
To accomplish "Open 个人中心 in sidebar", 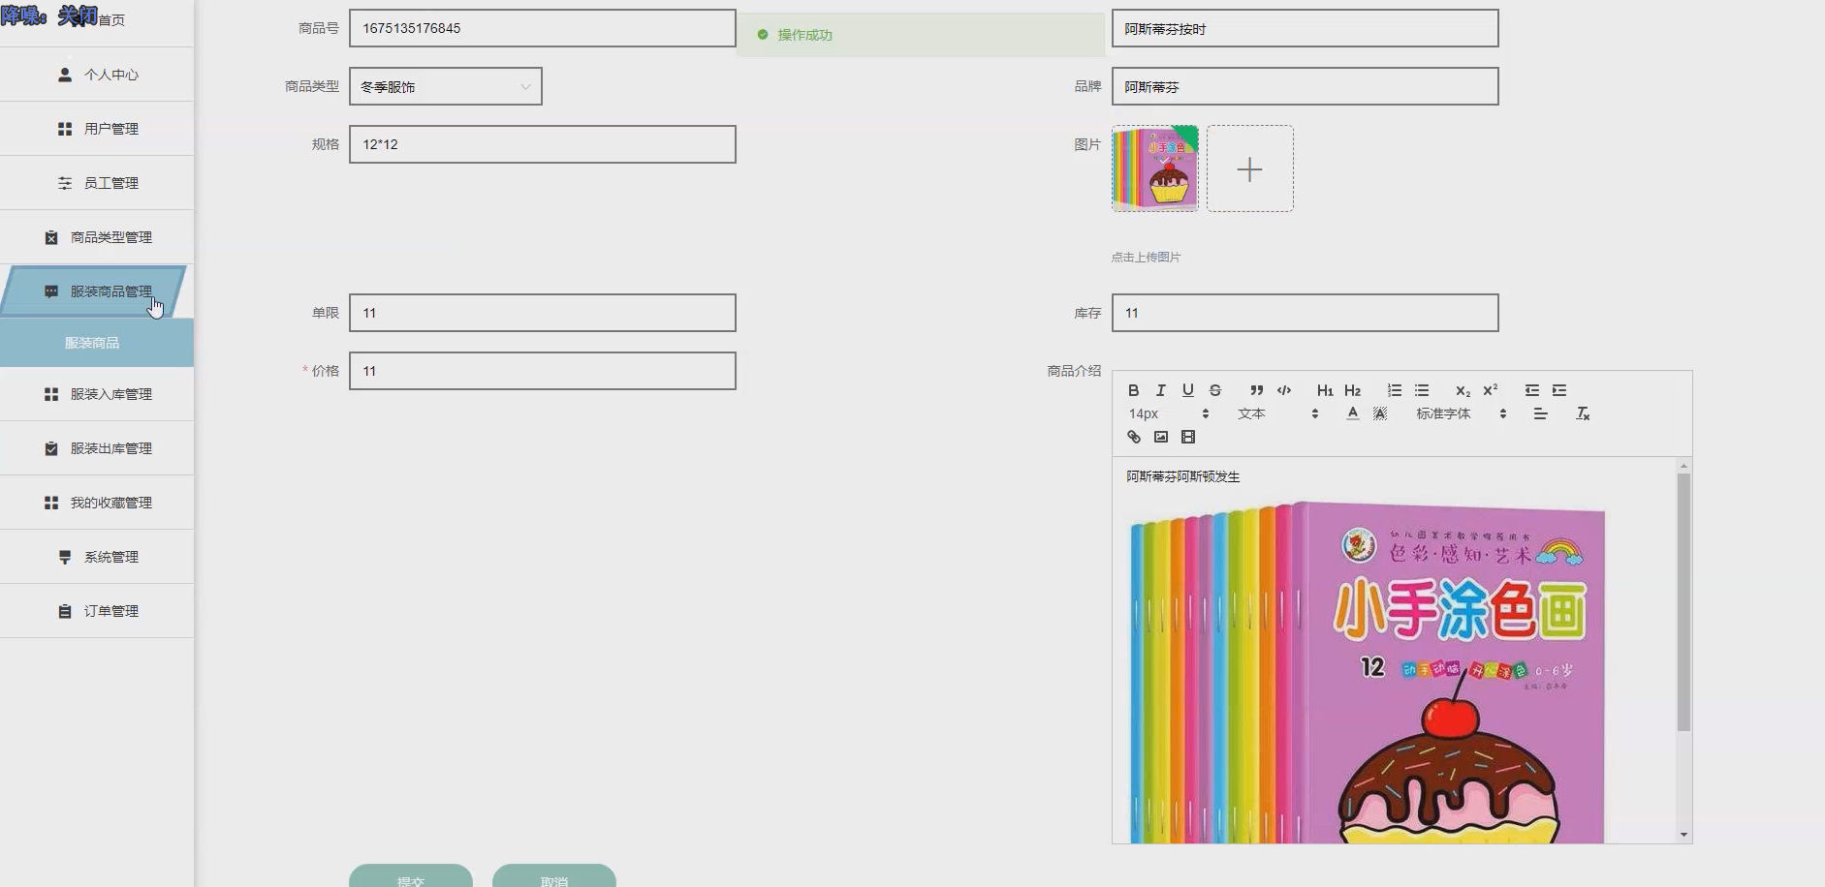I will pyautogui.click(x=97, y=75).
